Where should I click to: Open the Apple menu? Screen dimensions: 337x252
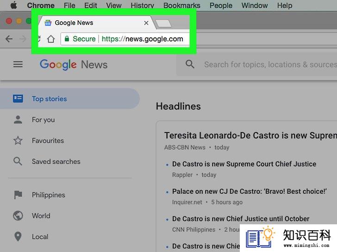[x=14, y=5]
